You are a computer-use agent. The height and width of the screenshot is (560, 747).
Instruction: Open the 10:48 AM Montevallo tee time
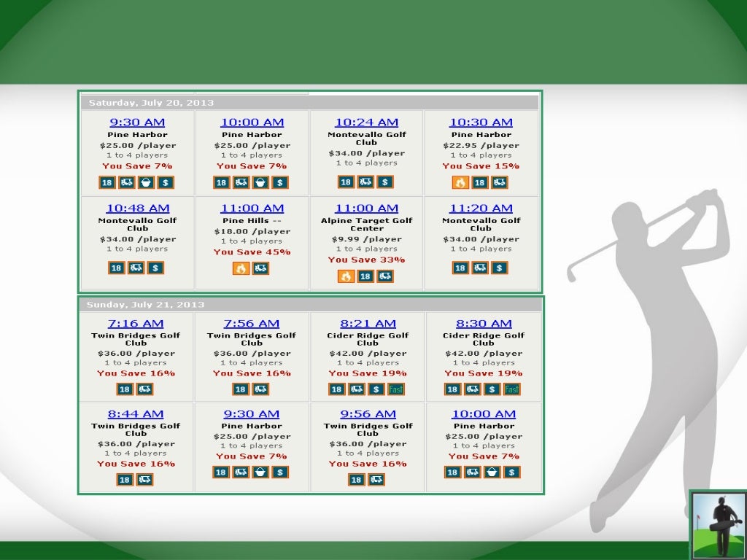click(x=138, y=208)
